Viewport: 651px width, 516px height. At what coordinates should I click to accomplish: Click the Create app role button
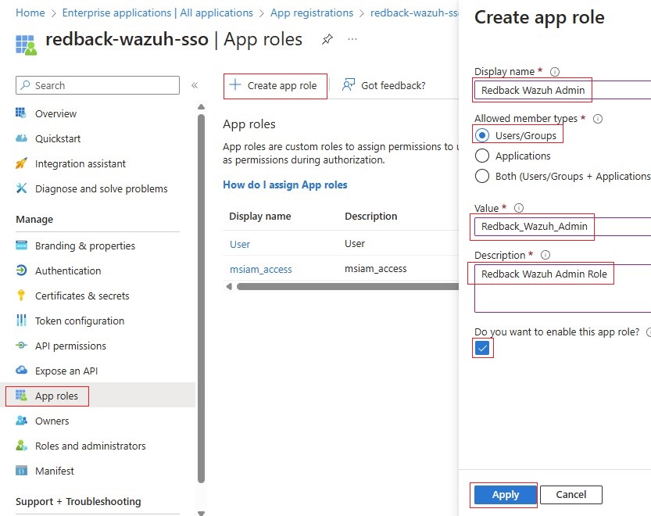(x=275, y=85)
